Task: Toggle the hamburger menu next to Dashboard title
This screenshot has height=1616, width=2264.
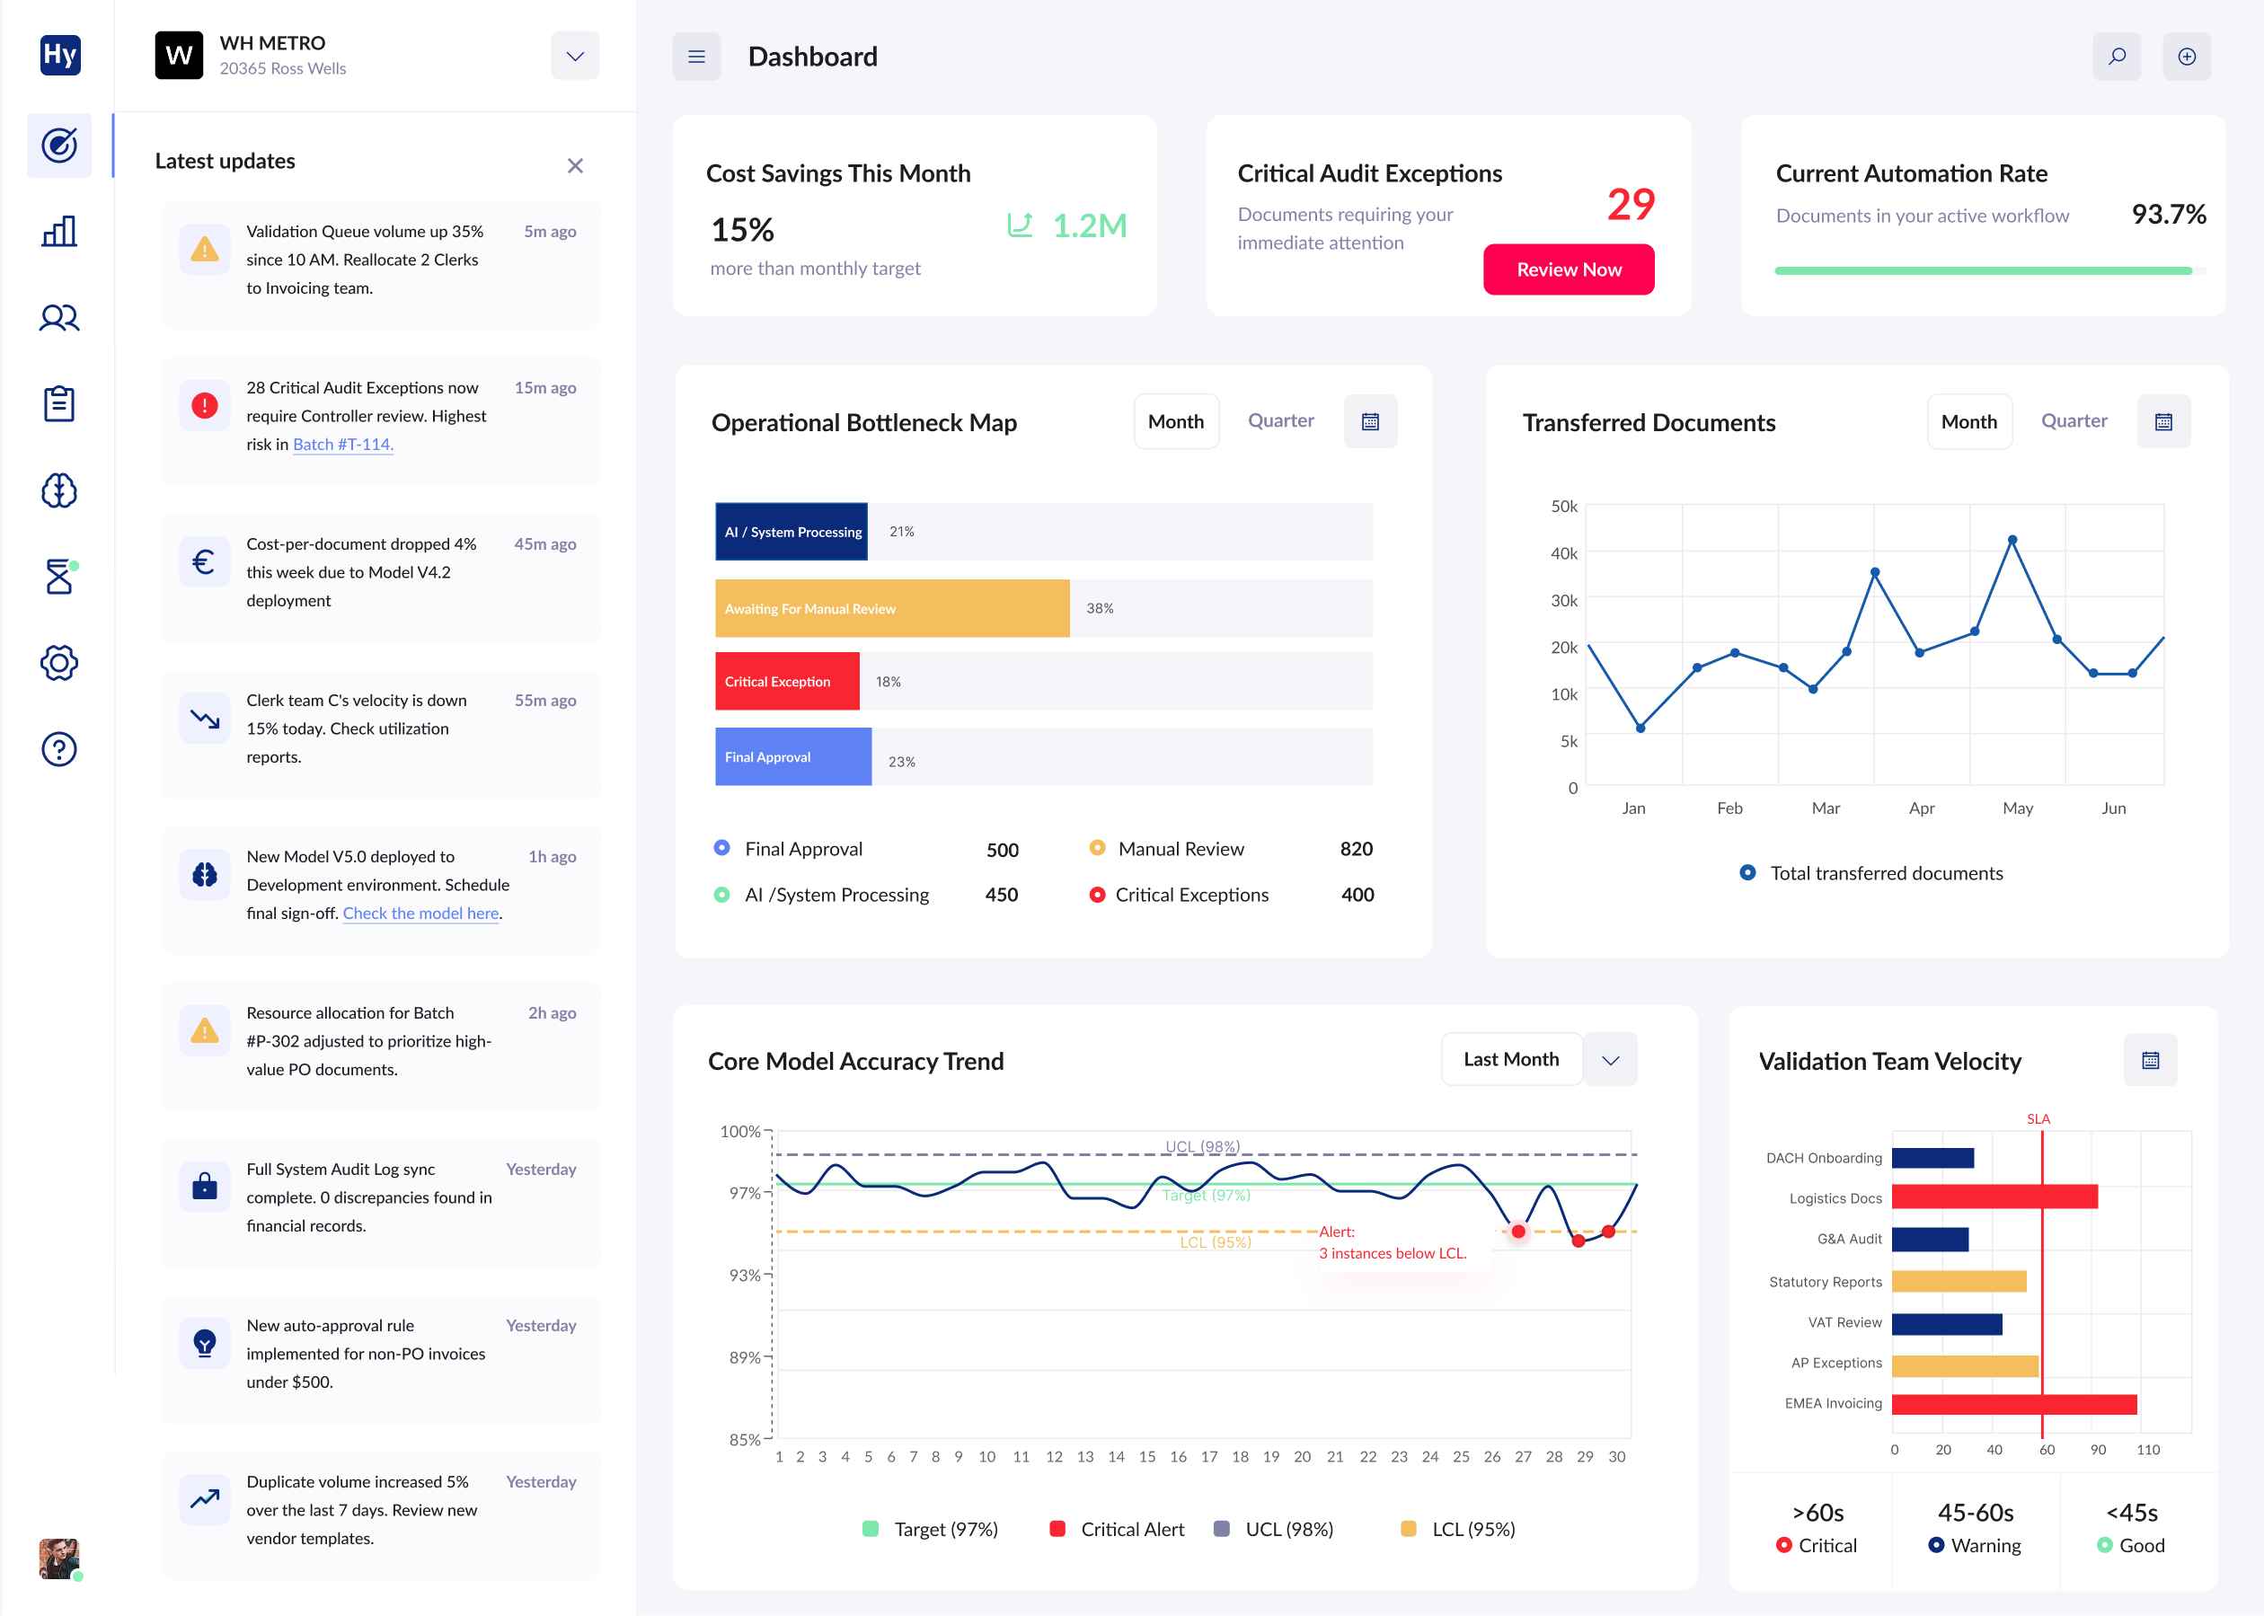Action: [696, 57]
